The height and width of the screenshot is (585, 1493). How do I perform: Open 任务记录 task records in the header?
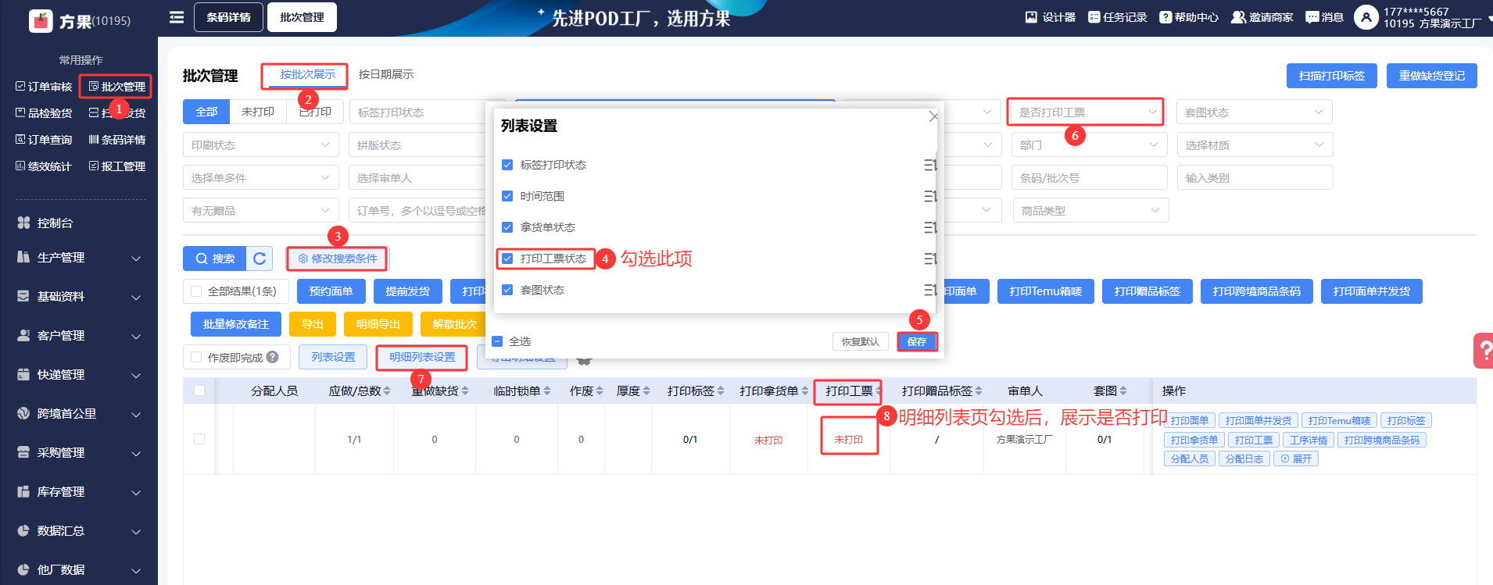(x=1117, y=17)
